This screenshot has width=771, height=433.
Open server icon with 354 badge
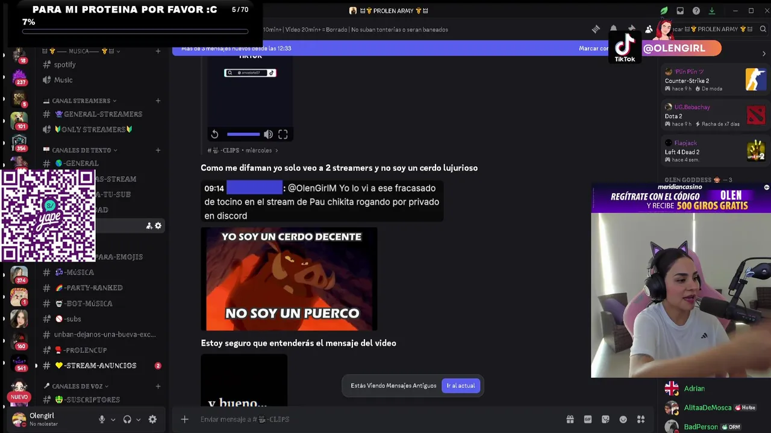19,143
